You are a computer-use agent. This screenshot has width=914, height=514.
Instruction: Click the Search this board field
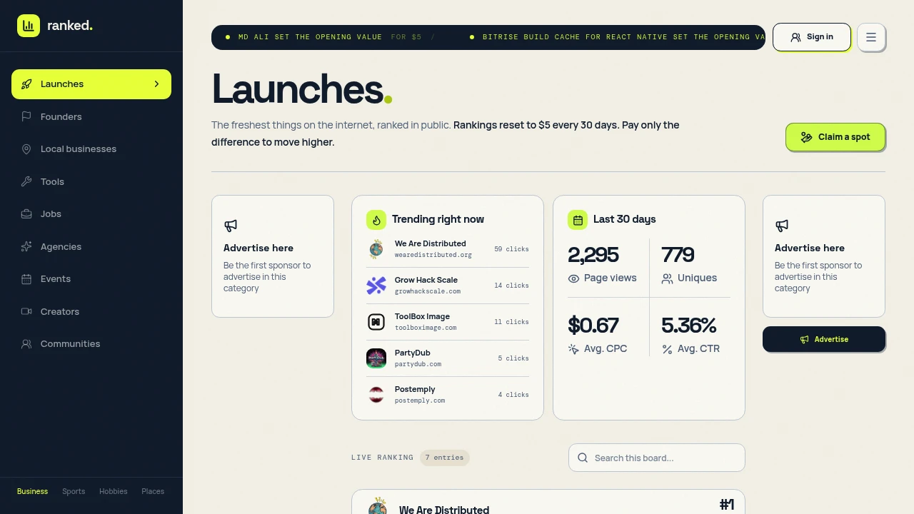(x=657, y=458)
